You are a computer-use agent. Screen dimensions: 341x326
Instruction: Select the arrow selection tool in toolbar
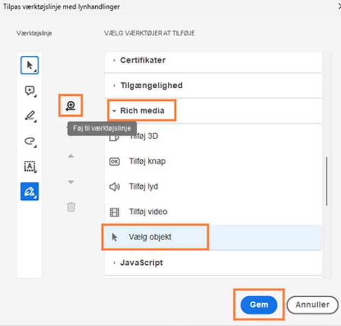click(29, 66)
